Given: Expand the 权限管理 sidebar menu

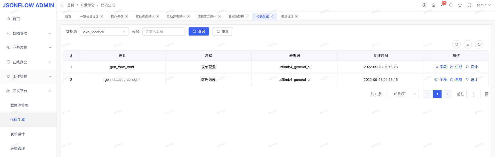Looking at the screenshot, I should point(28,33).
